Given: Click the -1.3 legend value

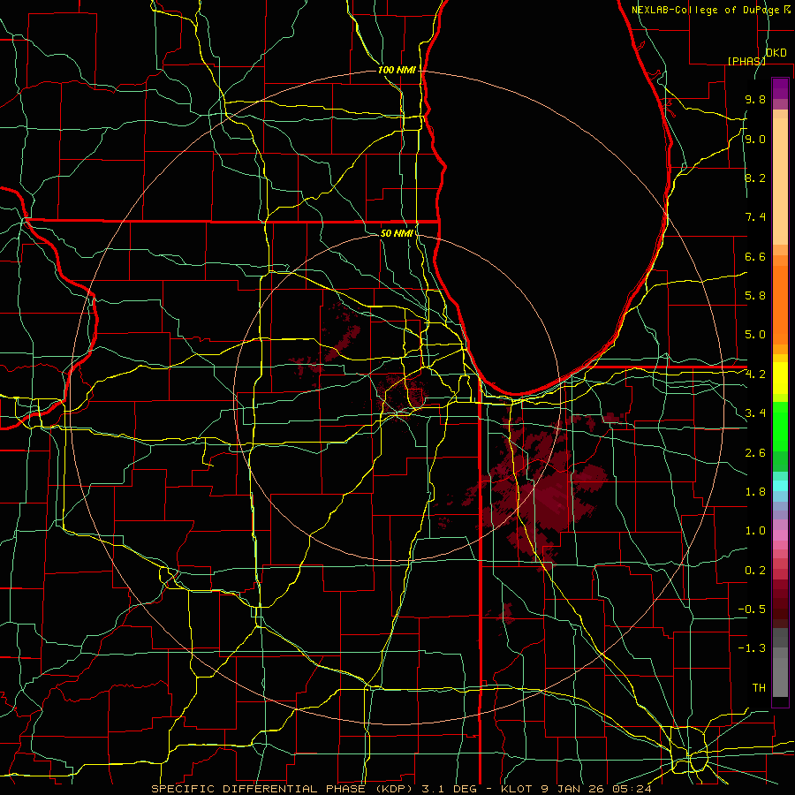Looking at the screenshot, I should point(752,648).
